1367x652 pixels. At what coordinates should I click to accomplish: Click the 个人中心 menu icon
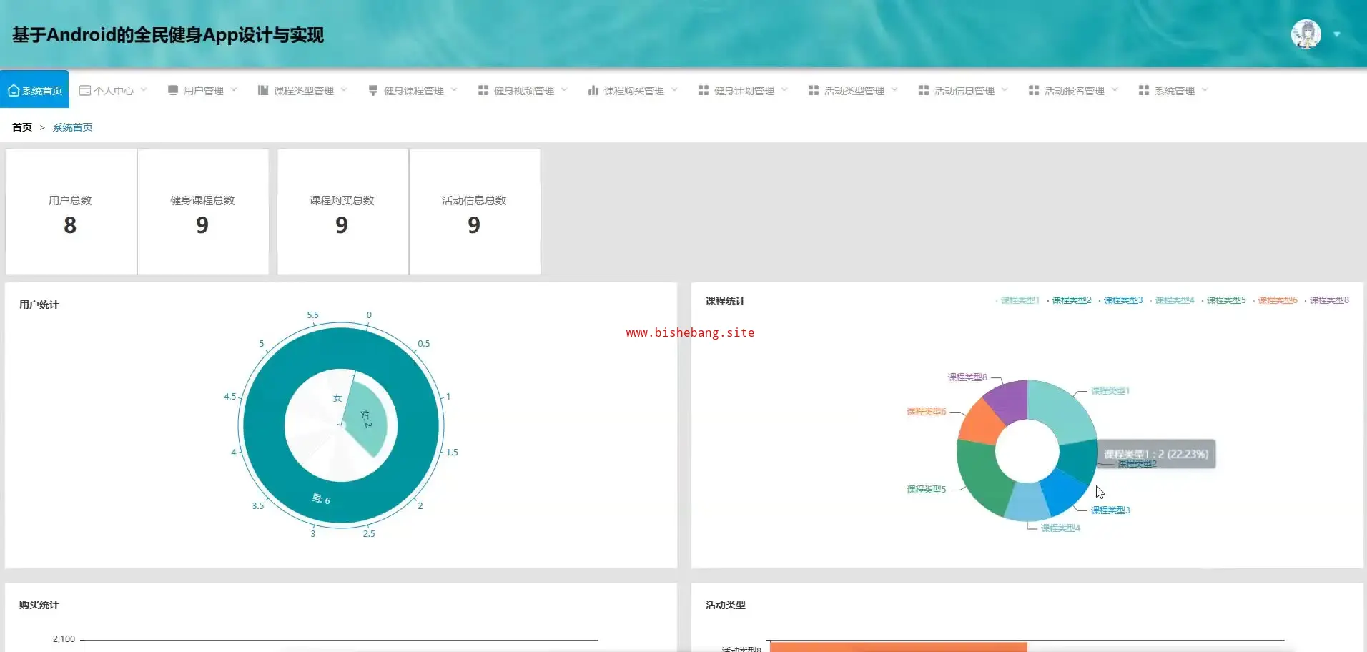(x=85, y=91)
